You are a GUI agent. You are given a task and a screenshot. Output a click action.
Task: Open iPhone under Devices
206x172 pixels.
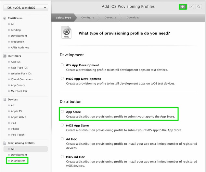point(15,129)
